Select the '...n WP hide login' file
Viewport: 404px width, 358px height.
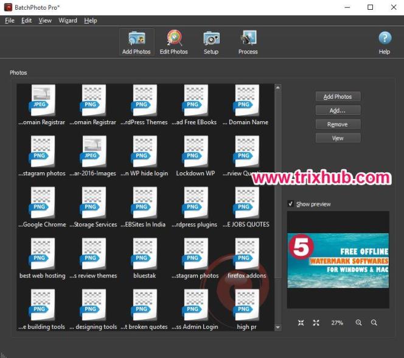[144, 156]
